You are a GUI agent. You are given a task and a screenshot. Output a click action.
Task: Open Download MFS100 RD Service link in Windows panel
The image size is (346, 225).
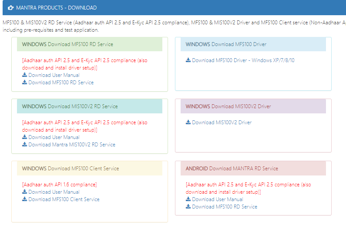pos(61,83)
